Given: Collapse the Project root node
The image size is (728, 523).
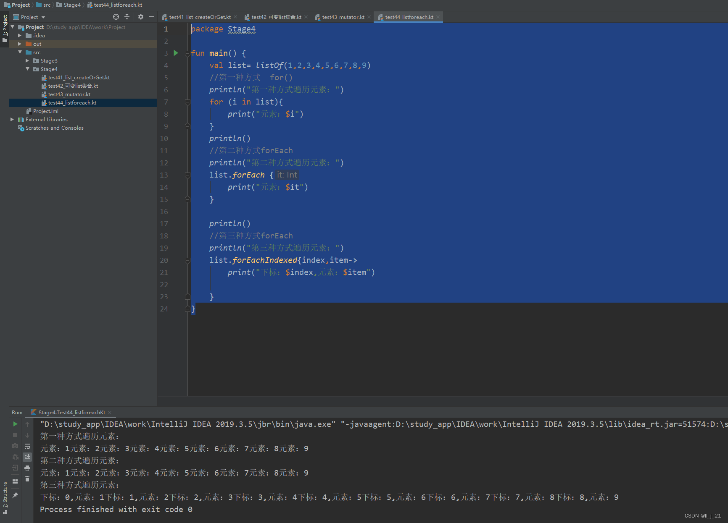Looking at the screenshot, I should point(13,27).
